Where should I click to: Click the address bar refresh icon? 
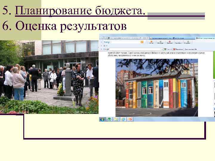(x=146, y=38)
